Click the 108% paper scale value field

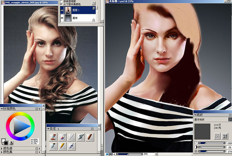[x=229, y=143]
